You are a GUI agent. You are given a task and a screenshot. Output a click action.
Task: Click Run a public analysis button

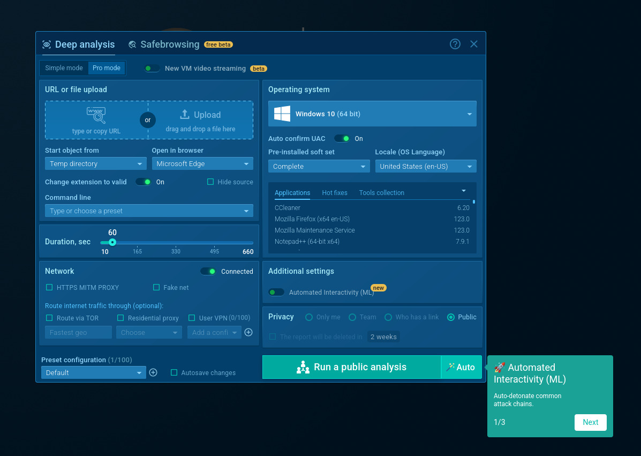(352, 367)
